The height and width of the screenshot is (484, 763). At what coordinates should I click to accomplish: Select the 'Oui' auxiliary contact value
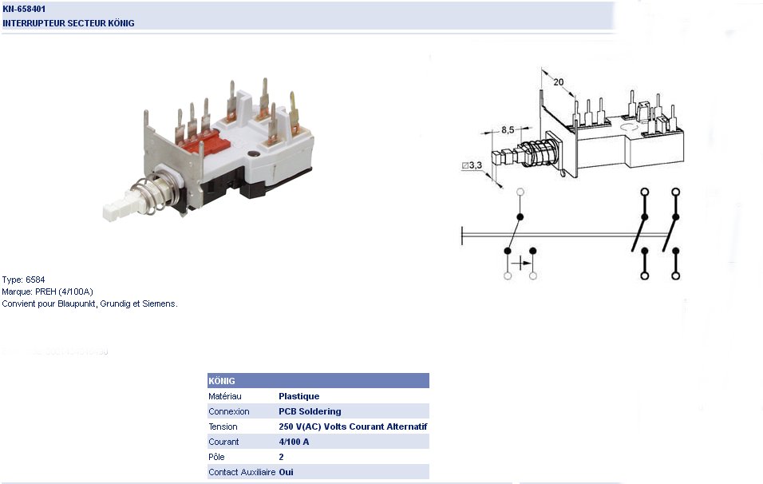(287, 472)
